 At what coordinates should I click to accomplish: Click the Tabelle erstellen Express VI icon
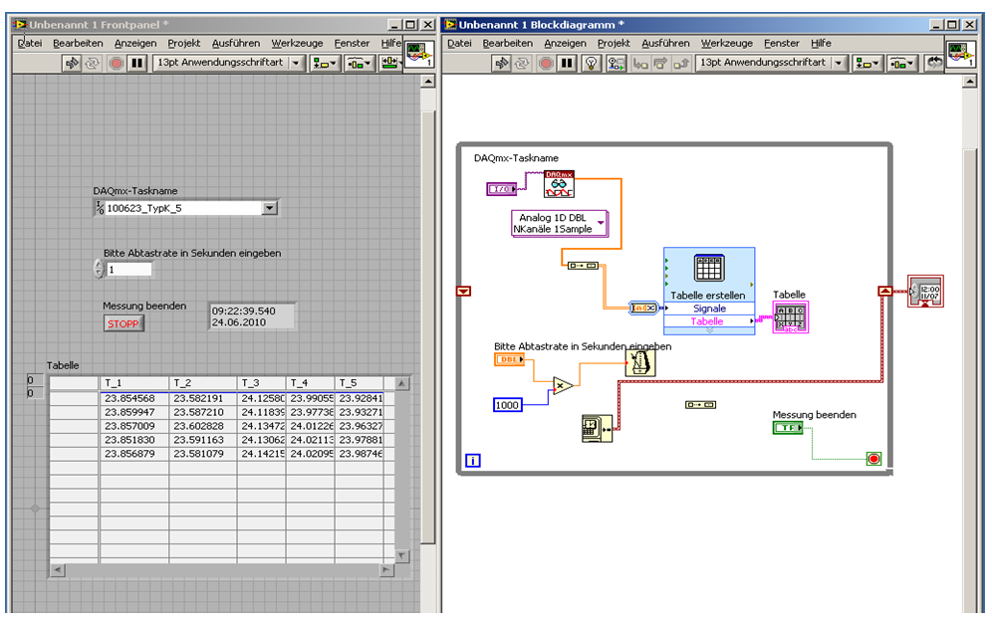708,267
